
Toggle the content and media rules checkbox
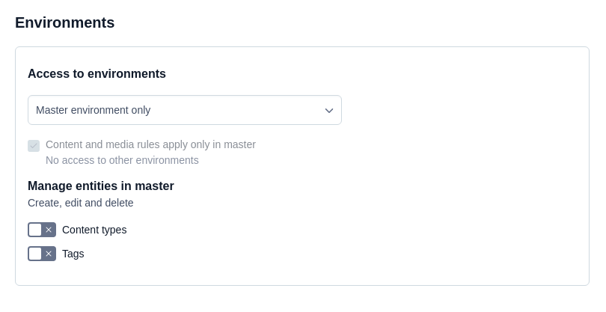(x=34, y=146)
